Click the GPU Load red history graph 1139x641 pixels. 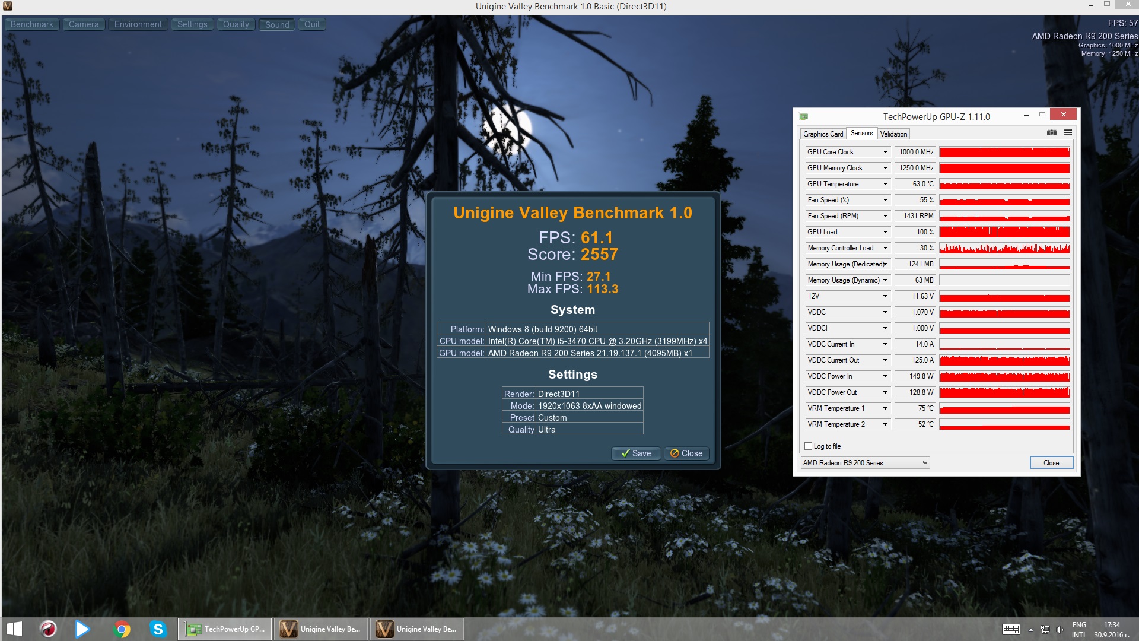click(x=1004, y=232)
